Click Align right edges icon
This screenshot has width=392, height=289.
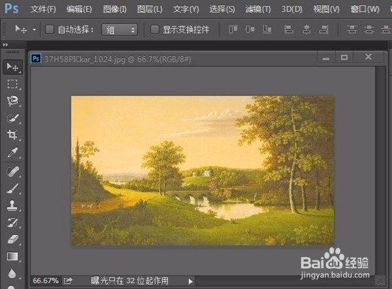point(324,29)
